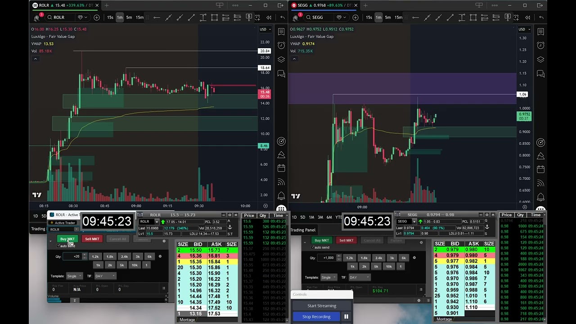576x324 pixels.
Task: Open quantity preset settings gear in the ROLR panel
Action: tap(160, 256)
